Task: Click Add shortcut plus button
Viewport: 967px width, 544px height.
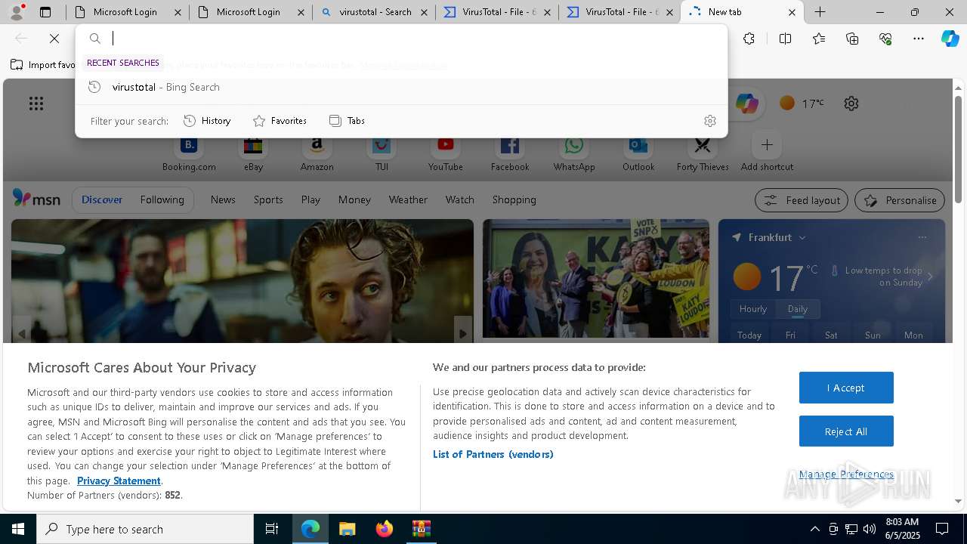Action: click(767, 144)
